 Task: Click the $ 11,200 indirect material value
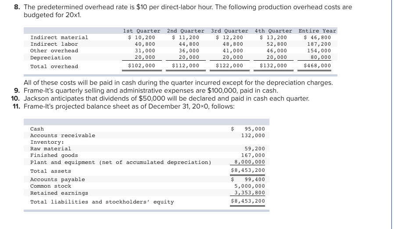(186, 37)
